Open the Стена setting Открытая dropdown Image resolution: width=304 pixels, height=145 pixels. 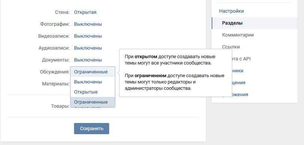tap(85, 12)
